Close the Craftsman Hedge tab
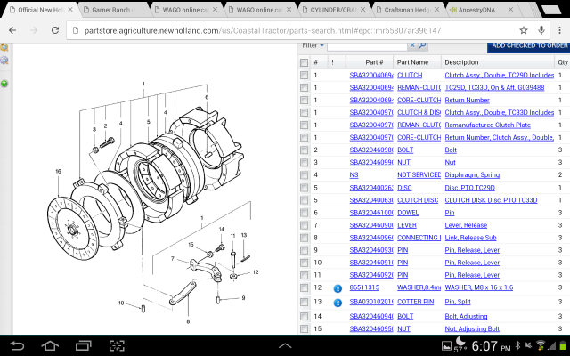The image size is (570, 356). [436, 10]
